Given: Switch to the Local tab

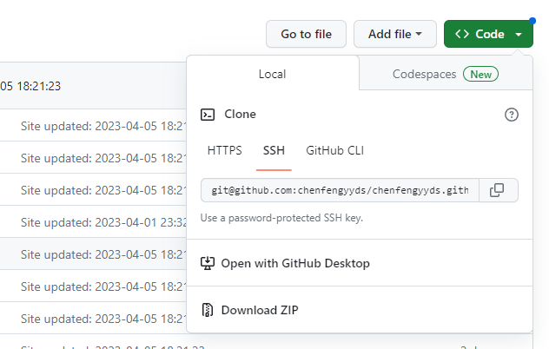Looking at the screenshot, I should pos(272,75).
